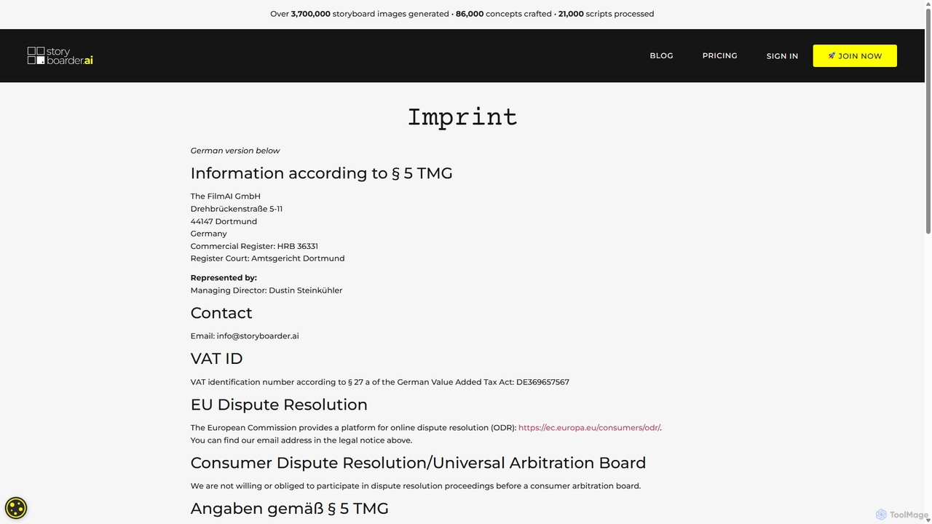The height and width of the screenshot is (524, 932).
Task: Go to the Pricing page
Action: (719, 56)
